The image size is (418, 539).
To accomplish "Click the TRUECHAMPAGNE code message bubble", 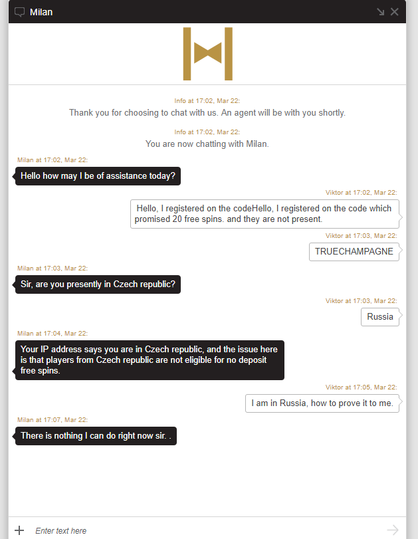I will click(354, 252).
